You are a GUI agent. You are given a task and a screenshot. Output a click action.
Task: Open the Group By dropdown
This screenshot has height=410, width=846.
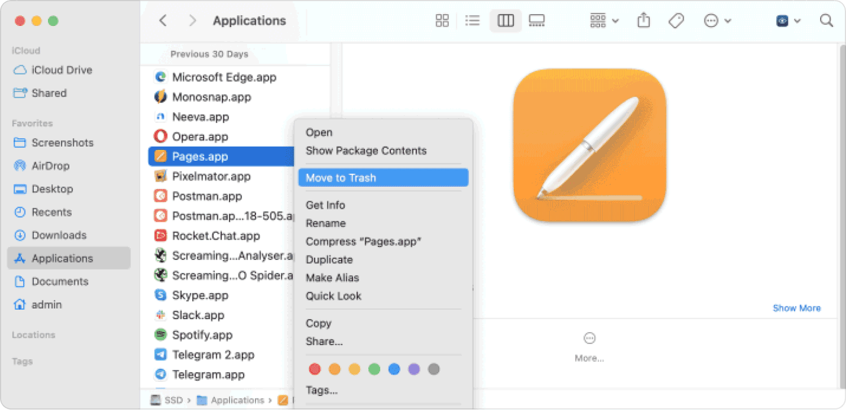coord(604,21)
